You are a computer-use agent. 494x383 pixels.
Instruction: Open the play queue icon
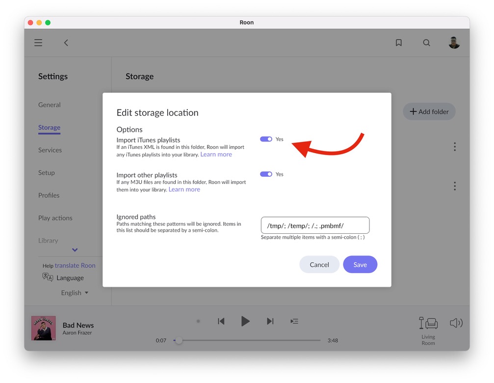coord(294,321)
